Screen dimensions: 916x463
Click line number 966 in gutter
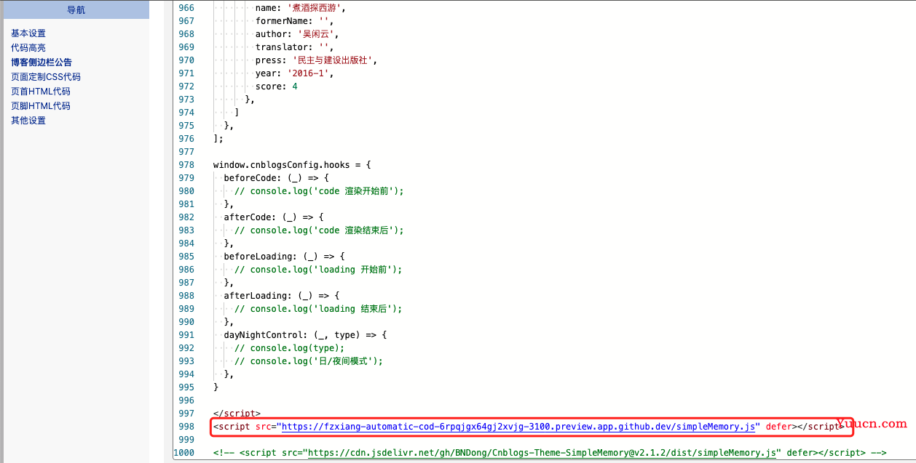(186, 8)
